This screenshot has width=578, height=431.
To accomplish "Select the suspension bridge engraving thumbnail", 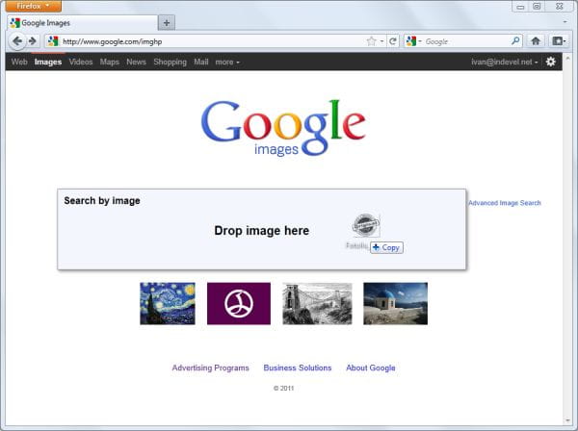I will coord(317,303).
